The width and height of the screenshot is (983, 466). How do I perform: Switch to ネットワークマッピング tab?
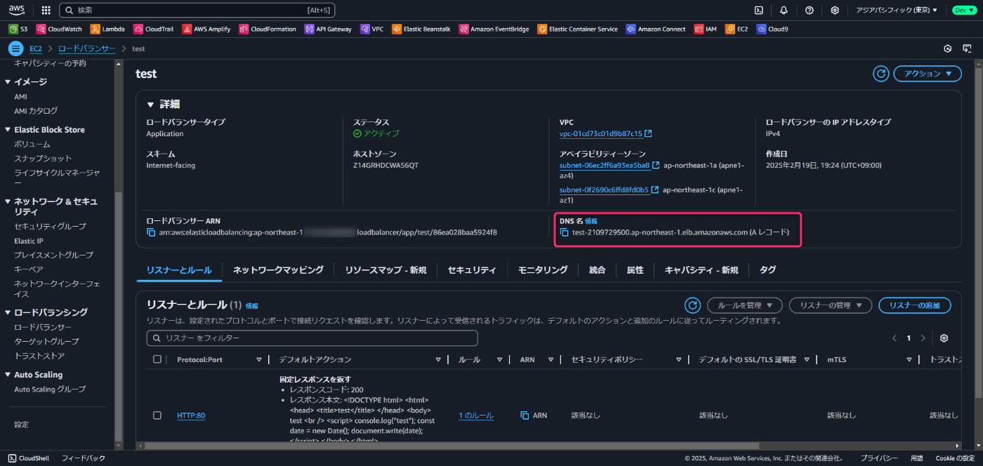[278, 269]
